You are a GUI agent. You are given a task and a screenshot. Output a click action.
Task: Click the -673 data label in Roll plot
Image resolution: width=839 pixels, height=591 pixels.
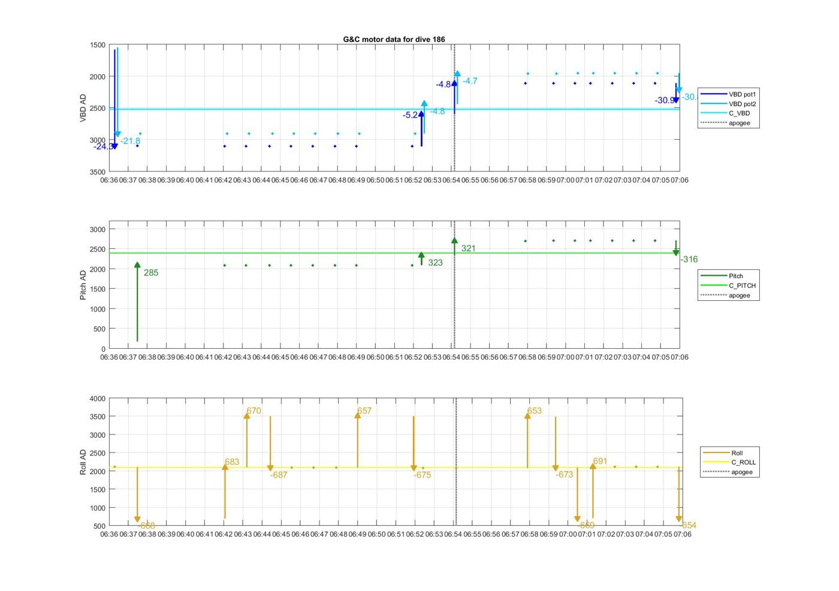tap(565, 475)
